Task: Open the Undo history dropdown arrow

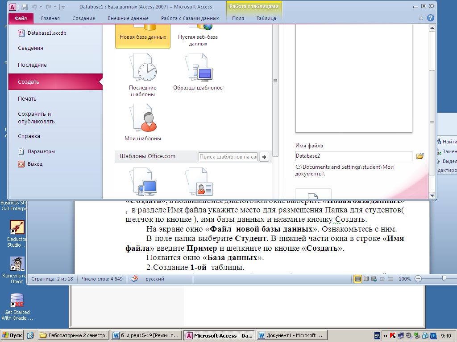Action: tap(41, 7)
